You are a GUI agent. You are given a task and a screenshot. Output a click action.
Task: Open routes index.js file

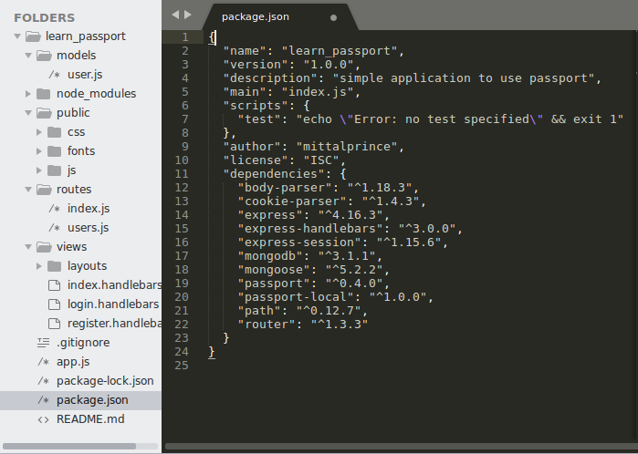pyautogui.click(x=89, y=209)
